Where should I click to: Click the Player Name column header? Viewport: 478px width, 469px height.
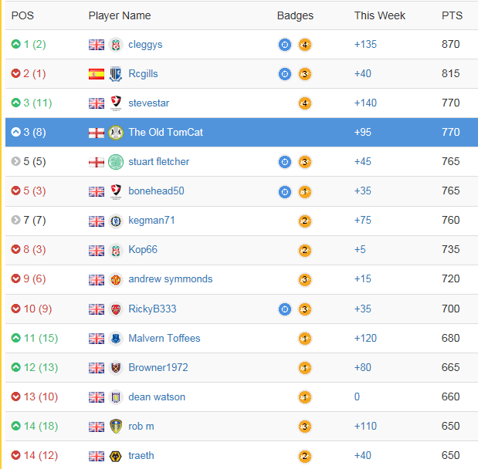120,15
